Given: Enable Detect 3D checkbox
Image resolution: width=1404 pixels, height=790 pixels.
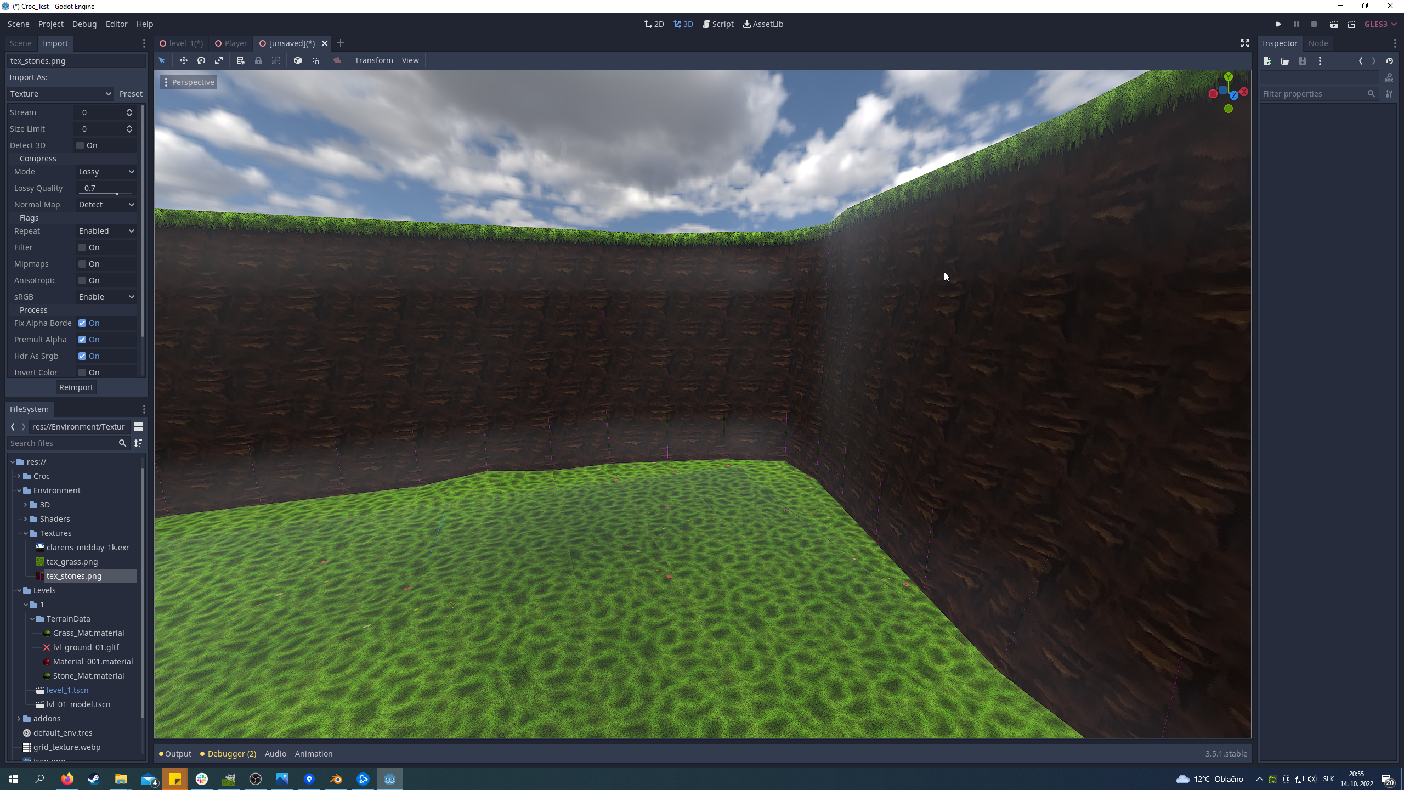Looking at the screenshot, I should (x=80, y=145).
